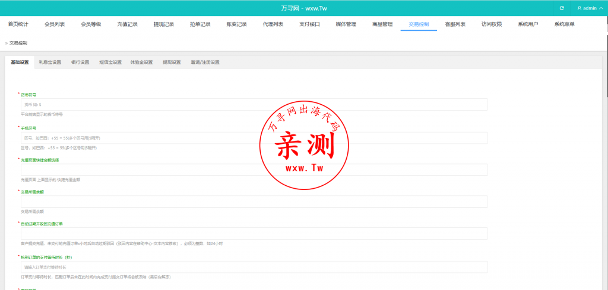Screen dimensions: 608x290
Task: Focus the 手机区号 input field
Action: pos(254,138)
